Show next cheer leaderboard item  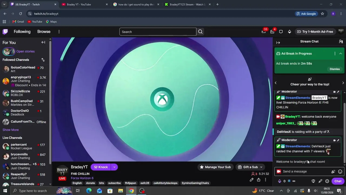tap(343, 83)
